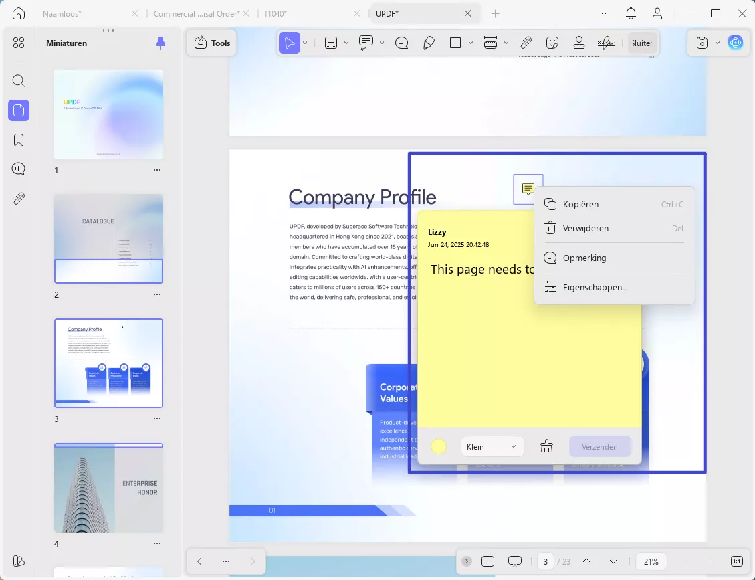Click into the sticky note text area
The image size is (755, 580).
click(x=529, y=340)
